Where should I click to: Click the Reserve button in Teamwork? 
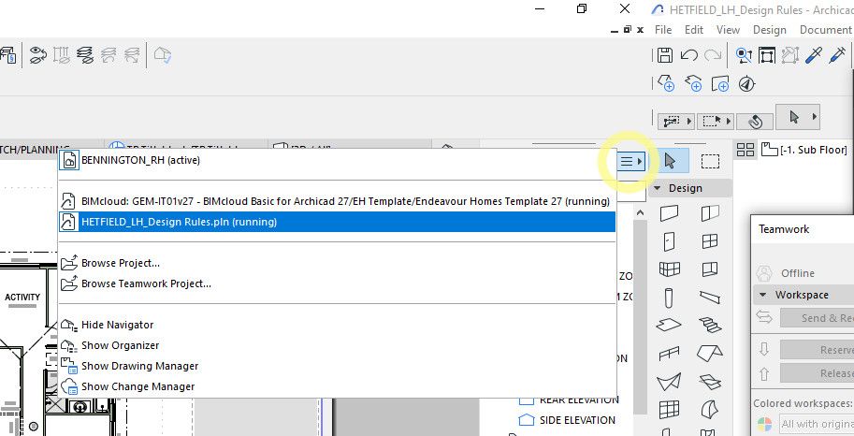pos(817,350)
